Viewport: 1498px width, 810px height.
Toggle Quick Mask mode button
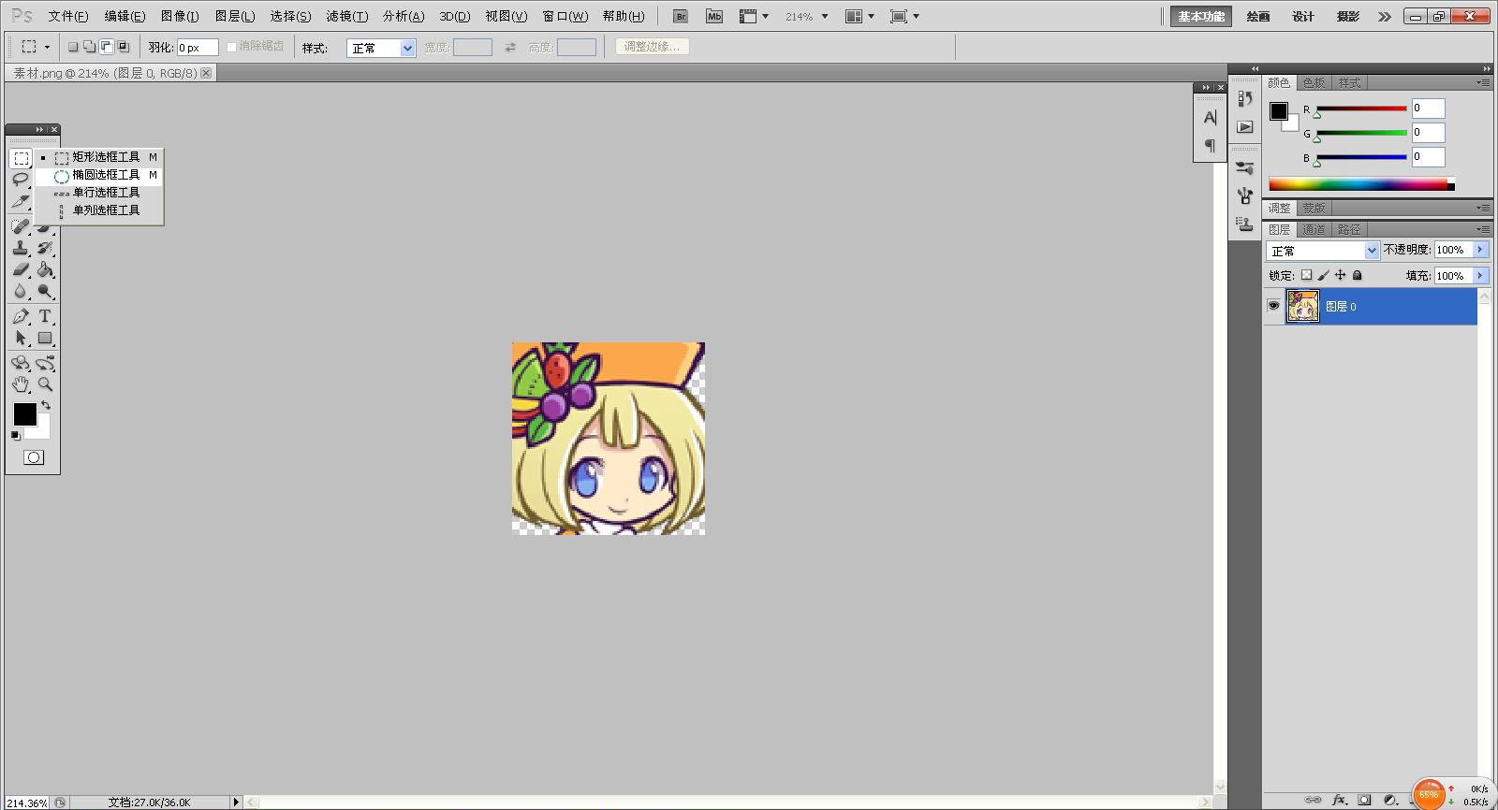34,457
